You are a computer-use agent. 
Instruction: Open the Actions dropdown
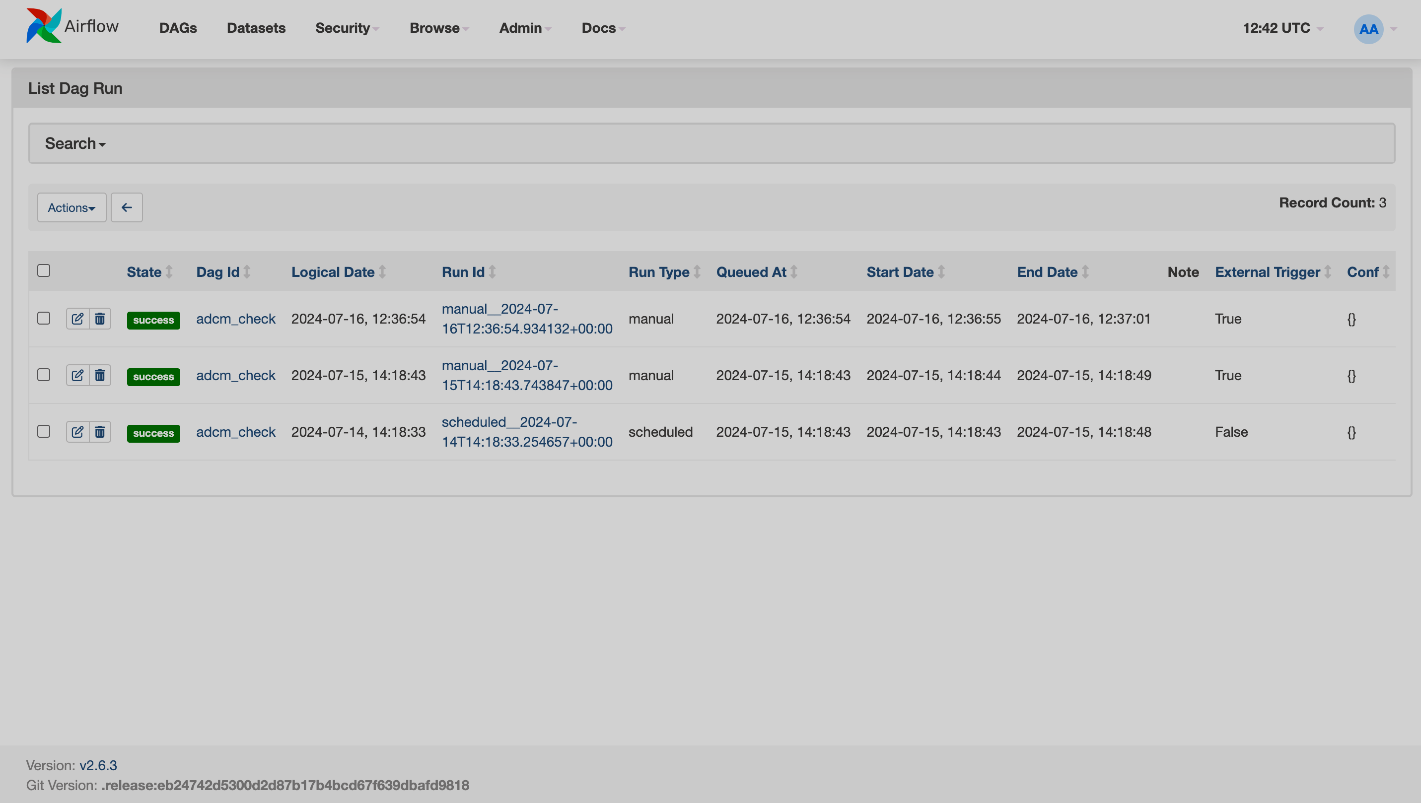[71, 207]
